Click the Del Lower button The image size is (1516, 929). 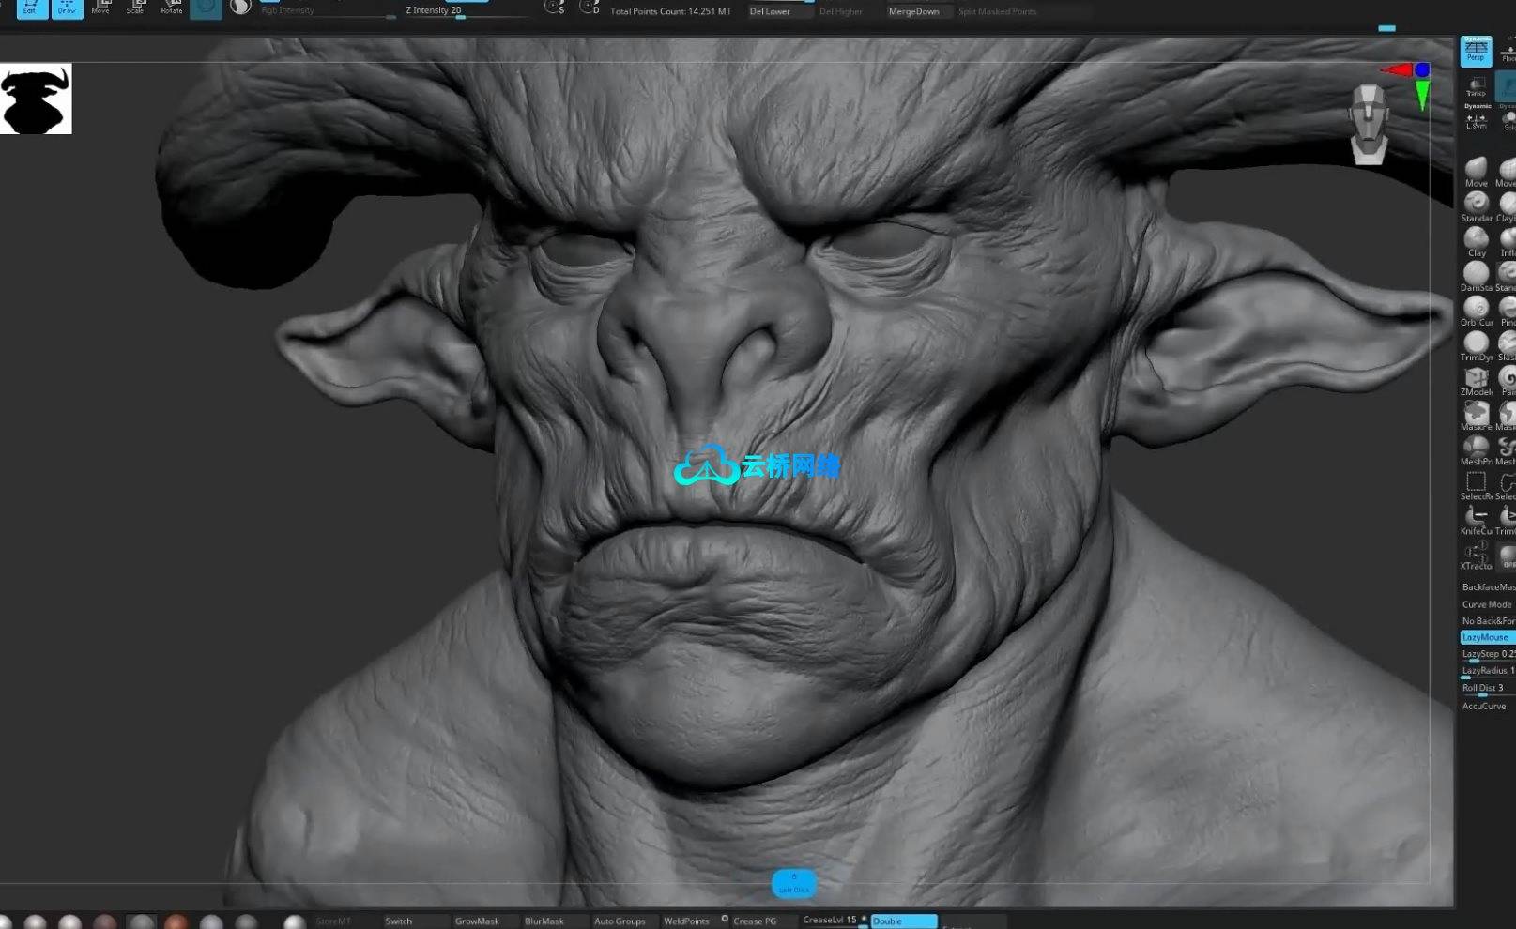(777, 11)
